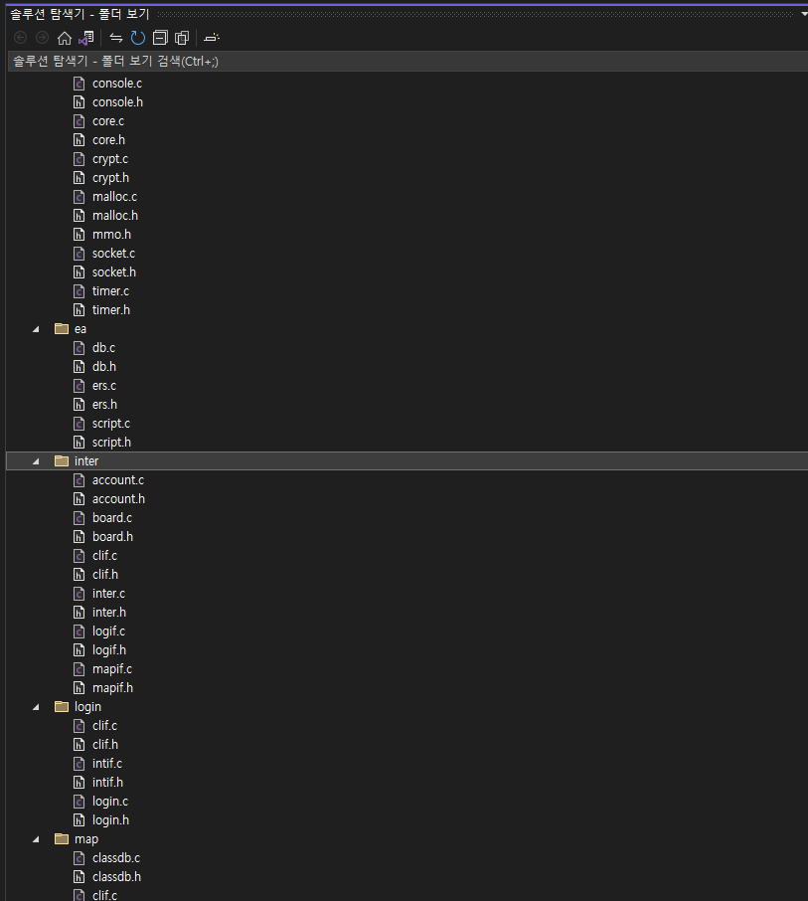Toggle preview selected items icon

tap(212, 38)
